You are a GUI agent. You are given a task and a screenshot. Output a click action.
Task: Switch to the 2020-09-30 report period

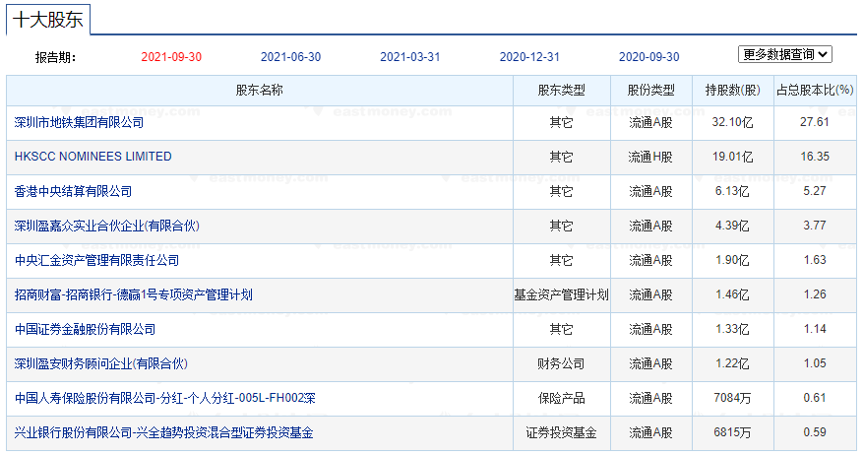pos(648,57)
